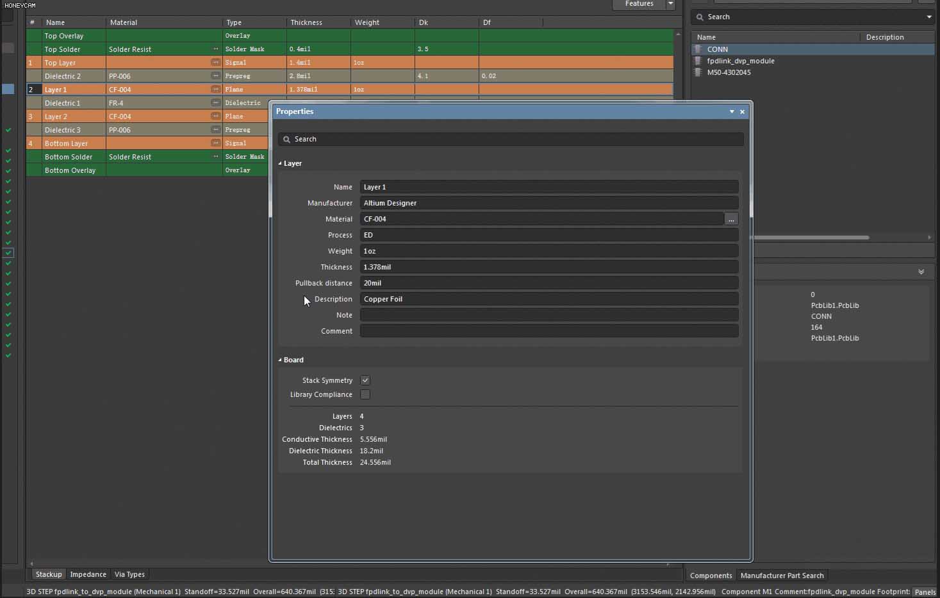Screen dimensions: 940x598
Task: Open the Via Types tab
Action: [129, 574]
